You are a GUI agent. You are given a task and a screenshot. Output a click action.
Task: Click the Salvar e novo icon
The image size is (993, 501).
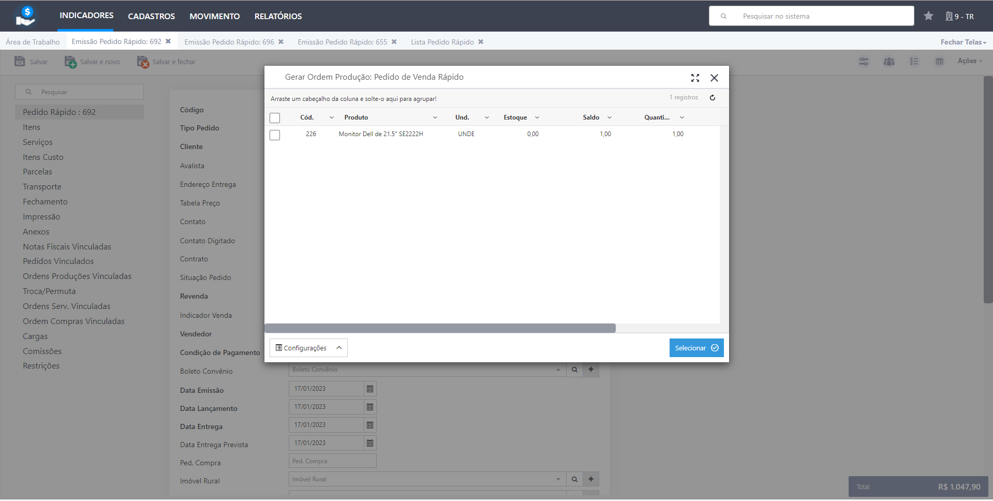(x=70, y=62)
